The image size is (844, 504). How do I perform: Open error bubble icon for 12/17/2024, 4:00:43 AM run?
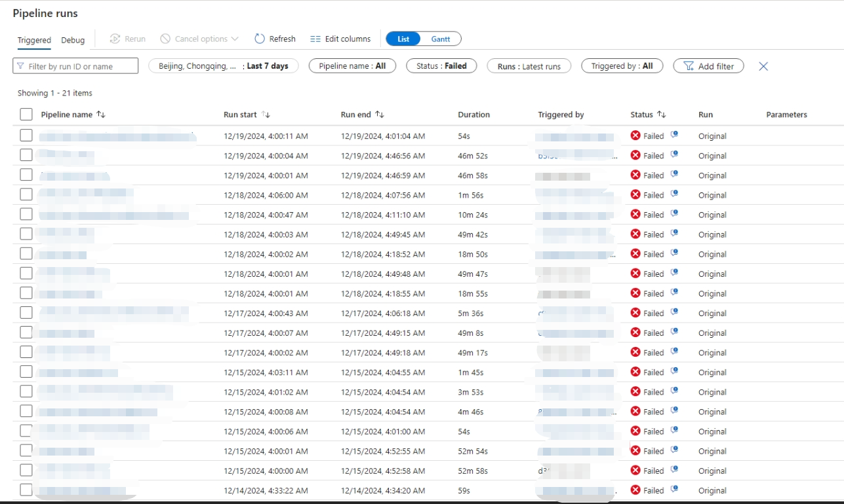pos(674,312)
